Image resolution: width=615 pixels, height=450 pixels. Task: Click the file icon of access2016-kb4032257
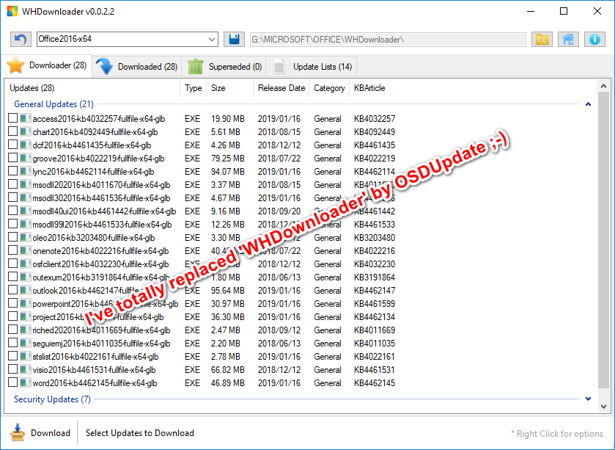click(x=26, y=118)
